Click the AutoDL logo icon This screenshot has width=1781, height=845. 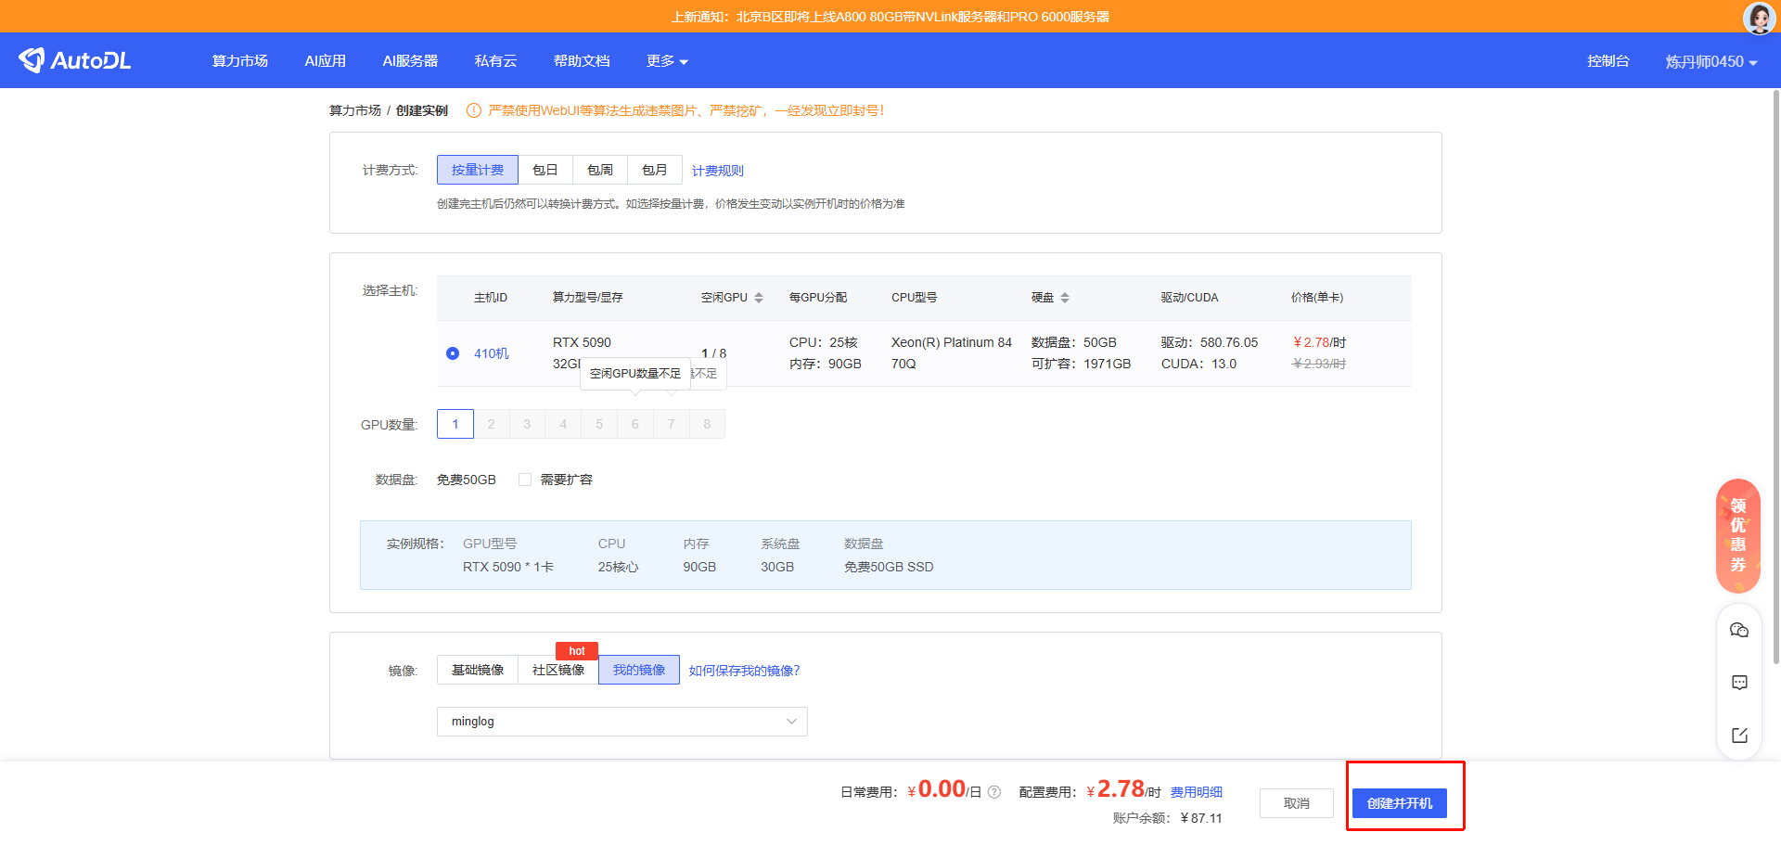point(32,60)
